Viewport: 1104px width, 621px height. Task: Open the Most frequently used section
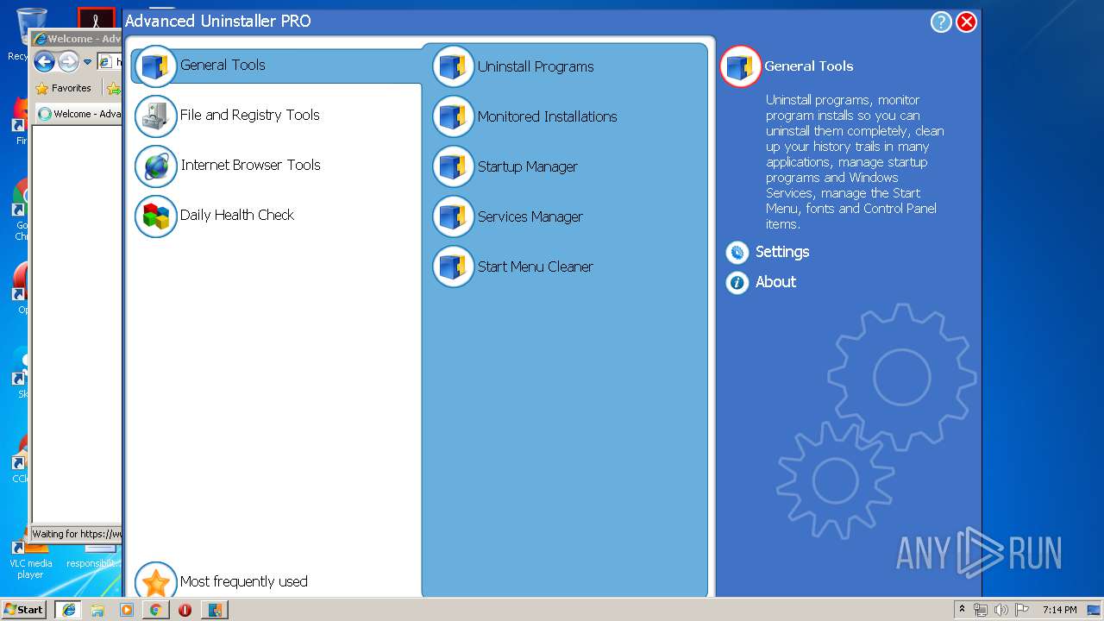tap(244, 581)
